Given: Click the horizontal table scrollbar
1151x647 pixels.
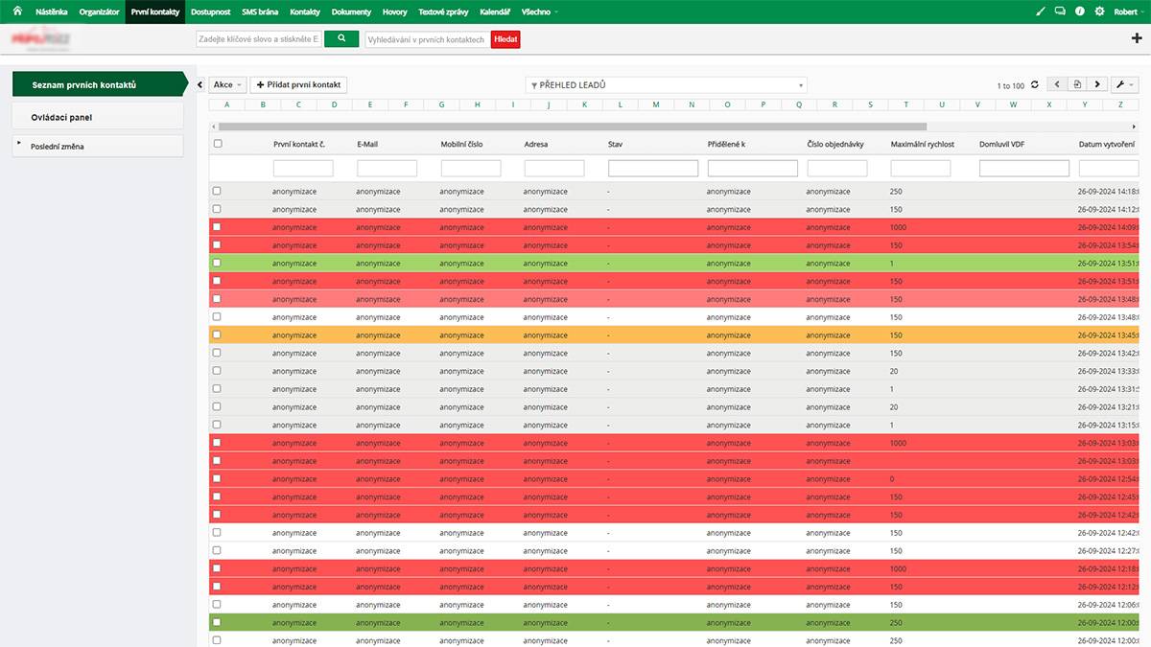Looking at the screenshot, I should [572, 126].
